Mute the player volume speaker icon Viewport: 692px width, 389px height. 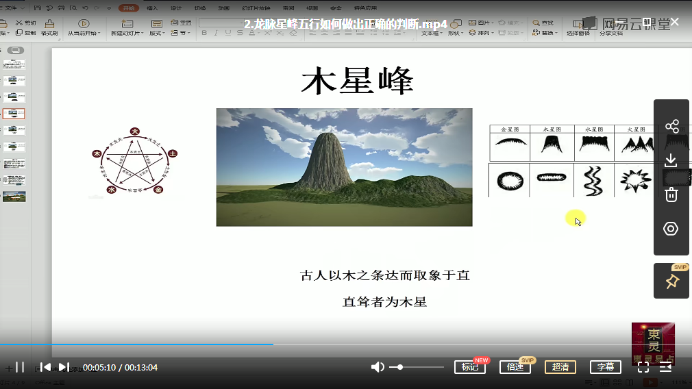(x=378, y=367)
